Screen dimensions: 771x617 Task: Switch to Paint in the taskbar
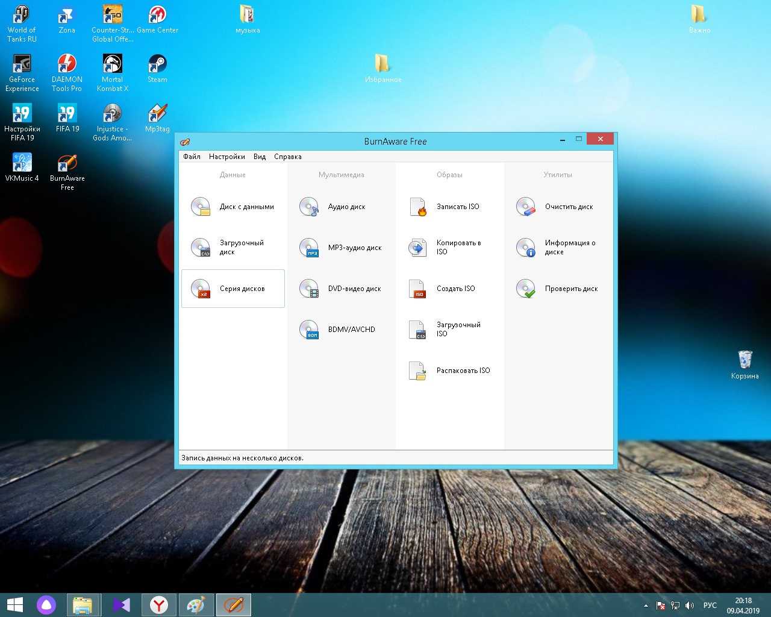pos(196,605)
